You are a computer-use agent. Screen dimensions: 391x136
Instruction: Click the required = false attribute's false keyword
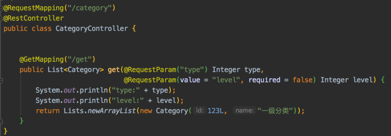click(x=302, y=80)
